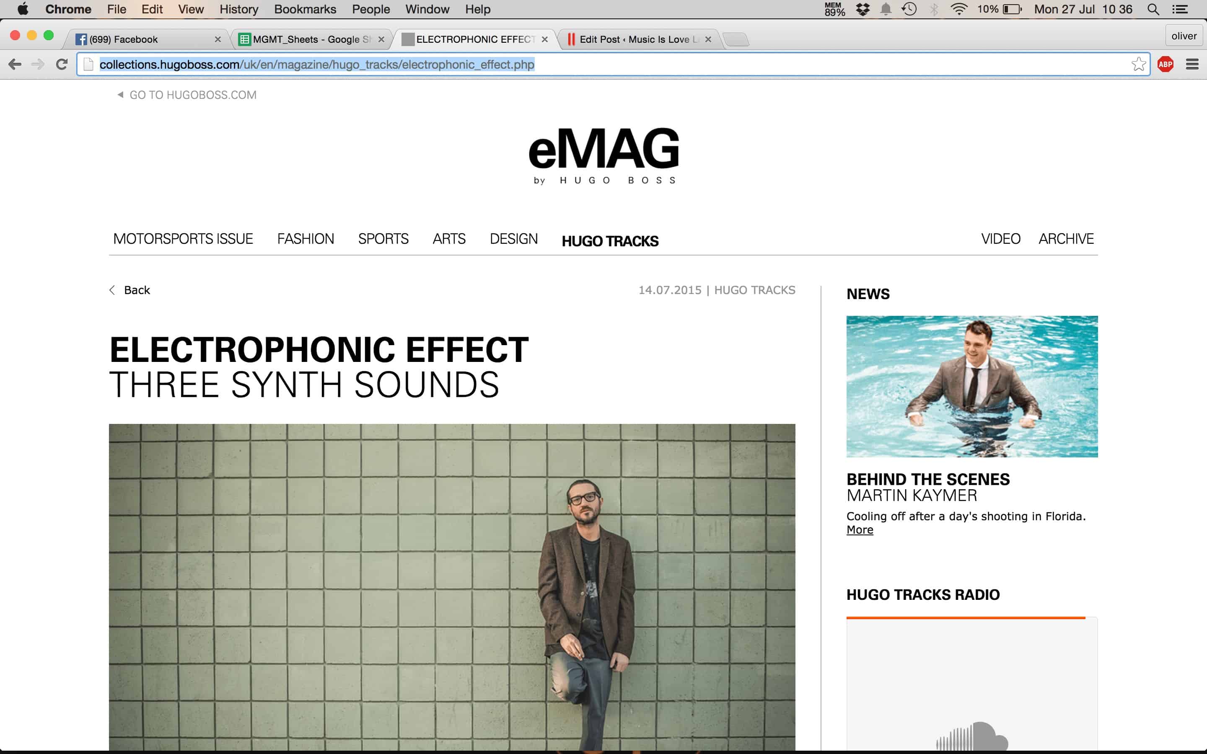
Task: Click the oliver profile button
Action: click(1184, 36)
